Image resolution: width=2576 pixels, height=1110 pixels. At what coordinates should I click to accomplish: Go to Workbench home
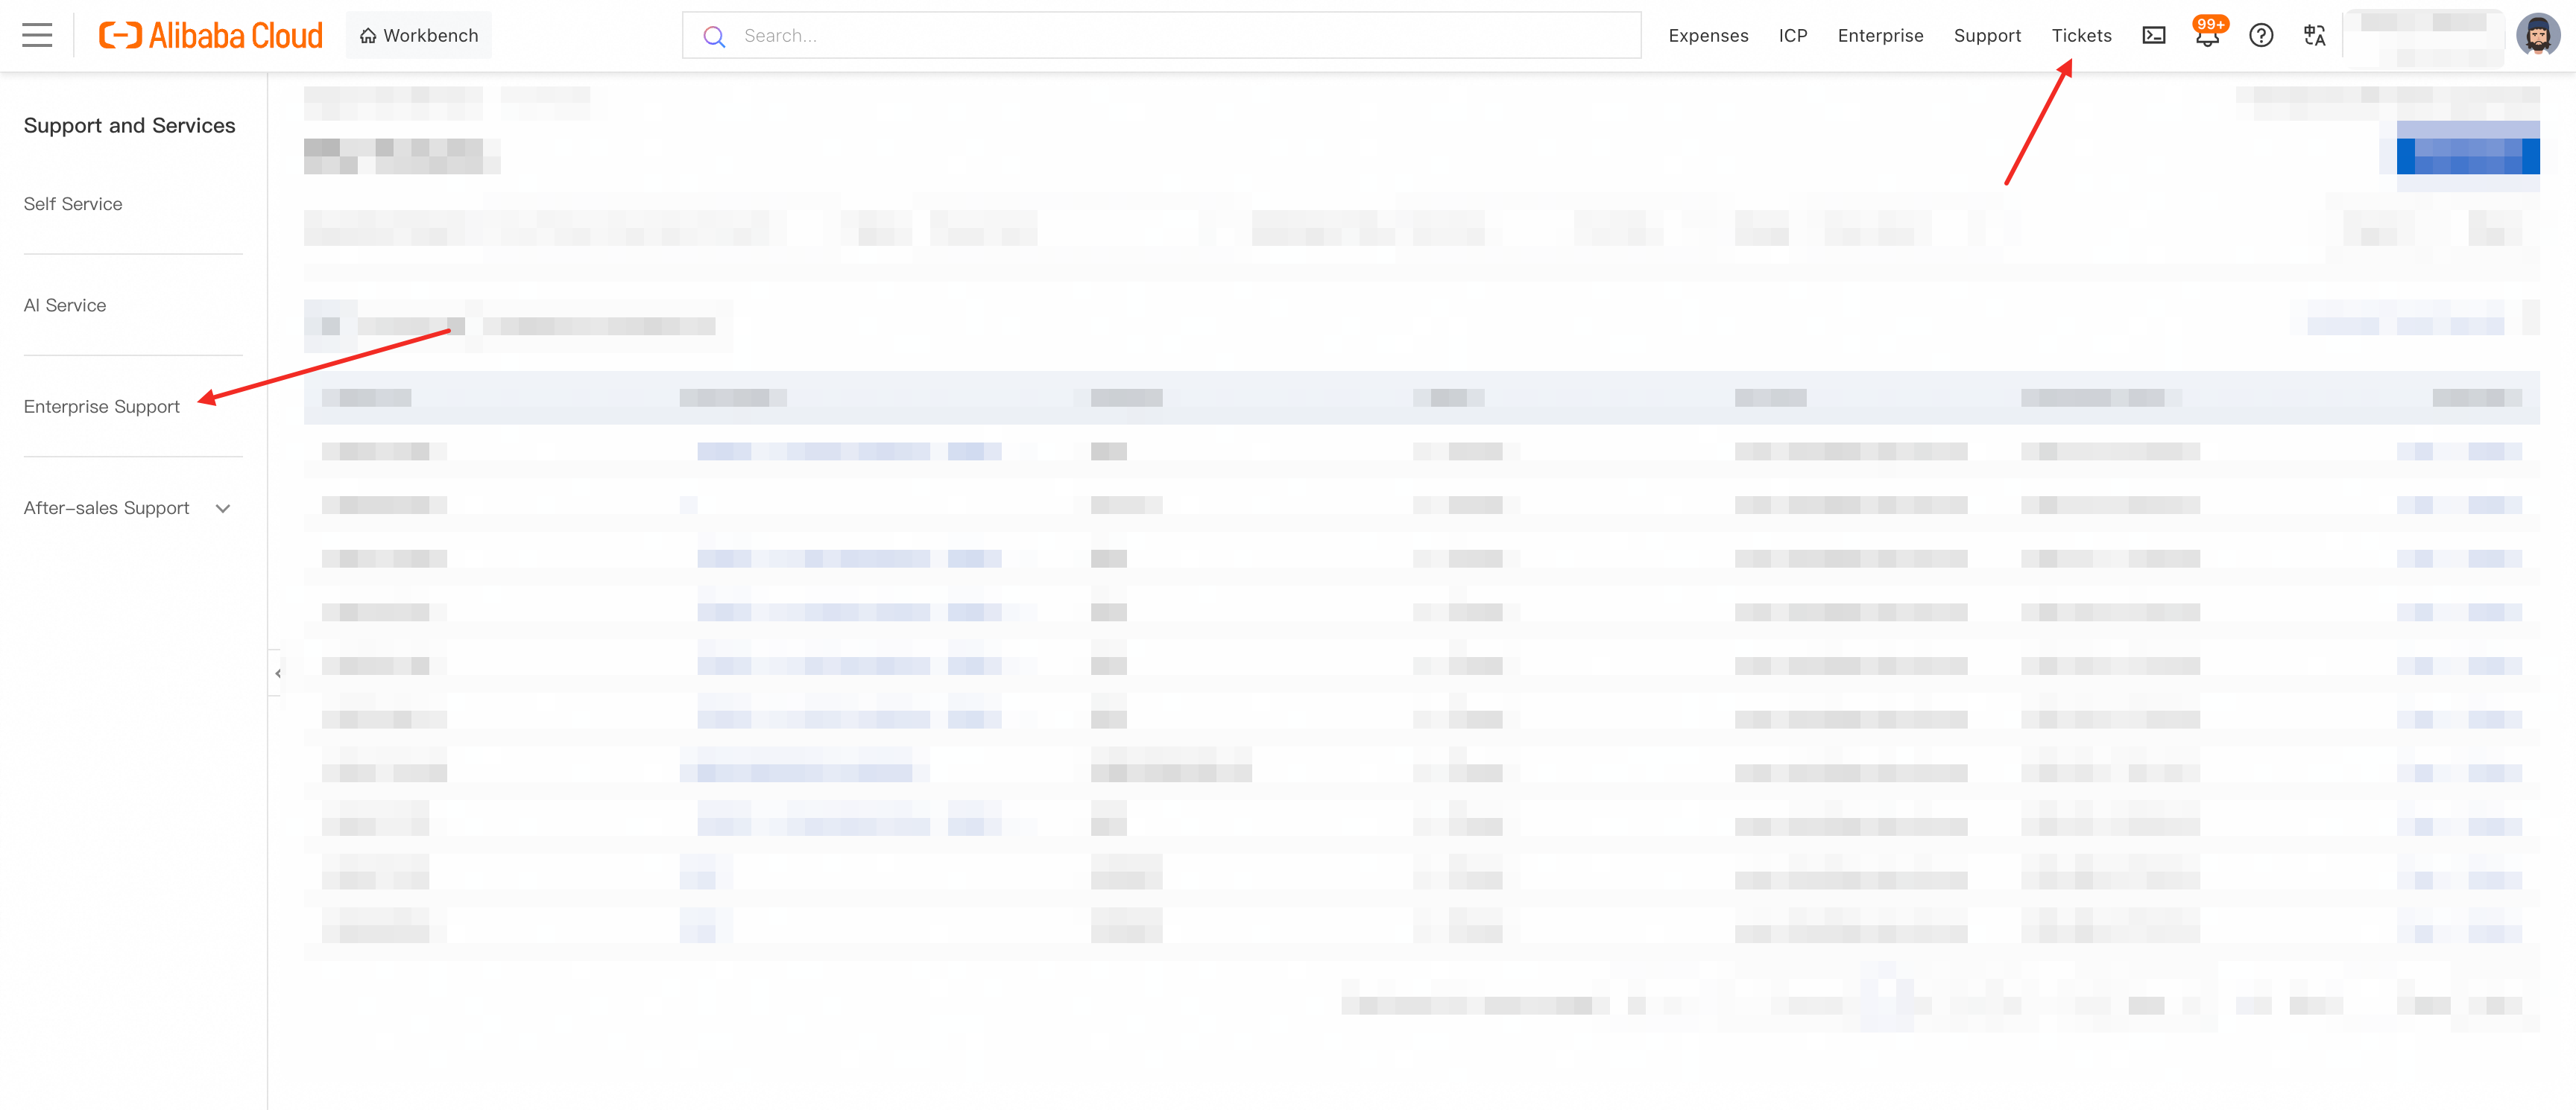(x=419, y=36)
